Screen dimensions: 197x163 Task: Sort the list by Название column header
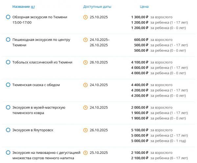(21, 7)
